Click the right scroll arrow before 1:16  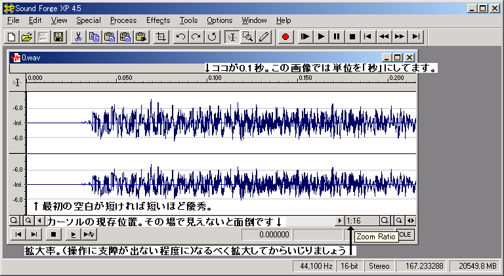[340, 221]
